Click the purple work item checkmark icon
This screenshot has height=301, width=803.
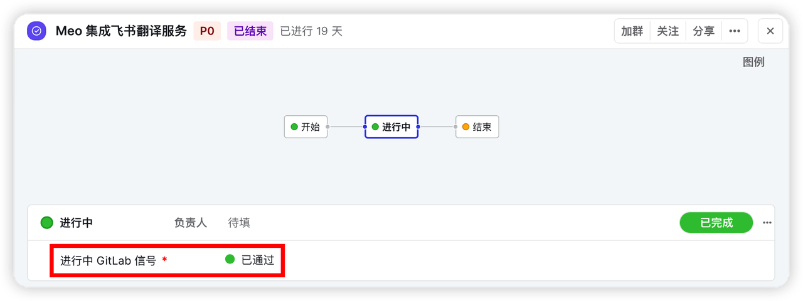tap(36, 31)
